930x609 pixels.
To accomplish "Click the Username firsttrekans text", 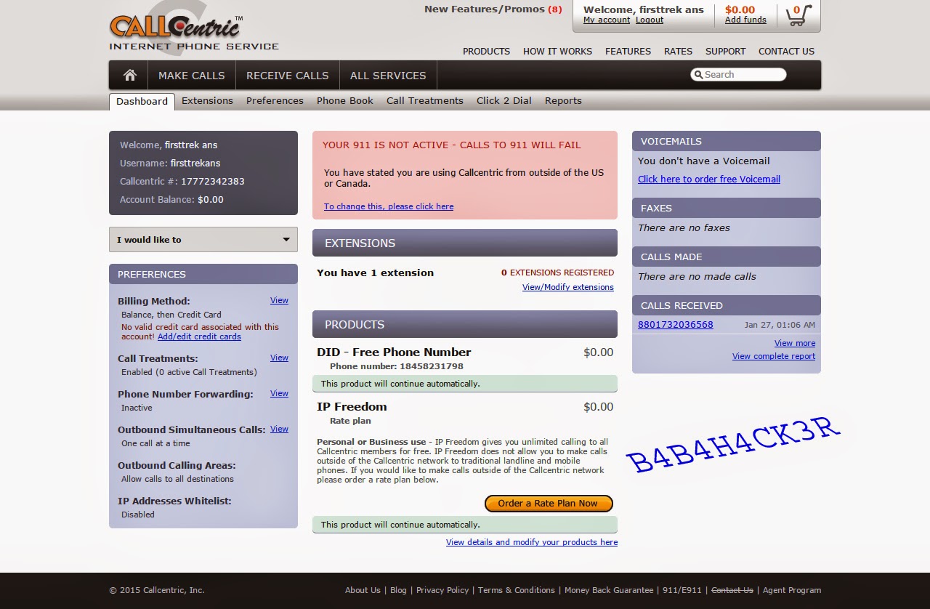I will (195, 164).
